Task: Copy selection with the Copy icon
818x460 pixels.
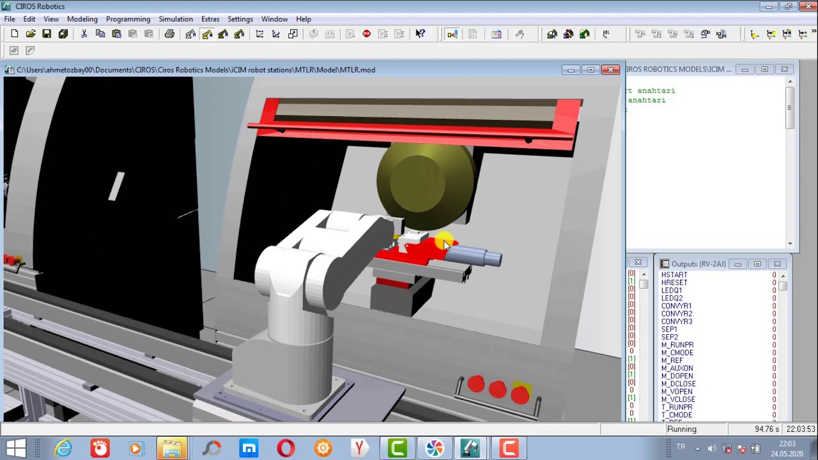Action: tap(100, 34)
